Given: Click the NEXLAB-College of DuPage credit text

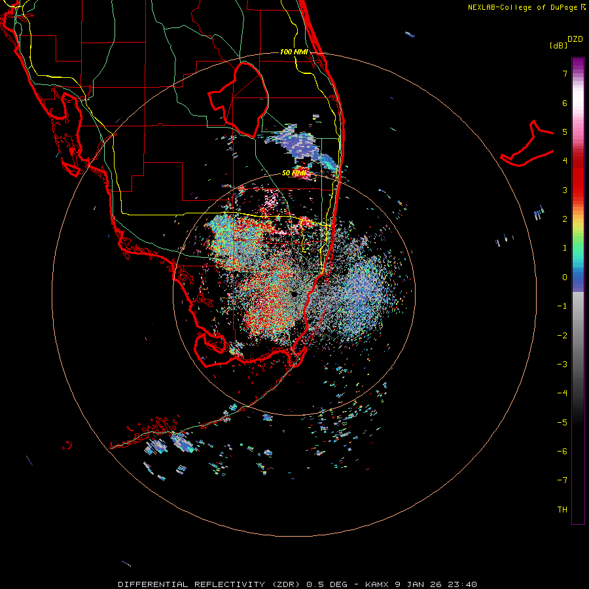Looking at the screenshot, I should coord(526,7).
